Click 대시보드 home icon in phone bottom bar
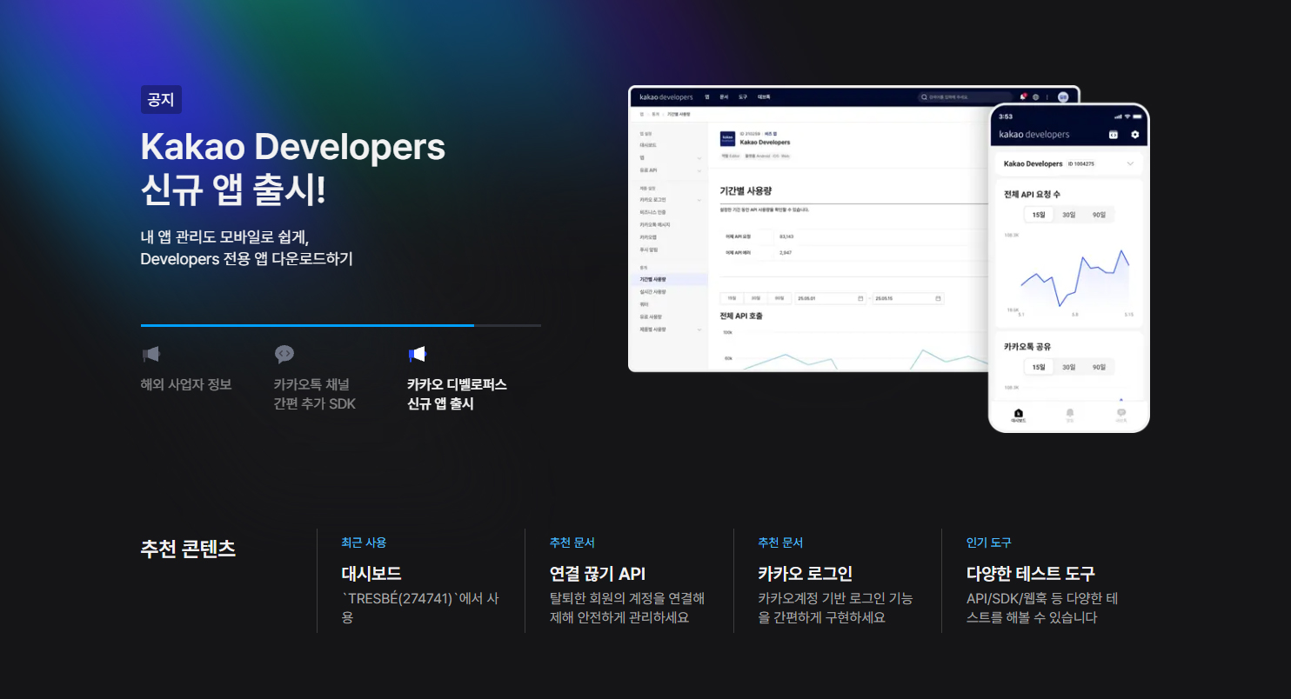 pyautogui.click(x=1019, y=415)
